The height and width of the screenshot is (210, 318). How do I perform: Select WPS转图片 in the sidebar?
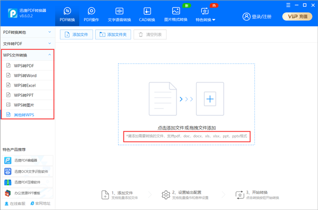point(28,105)
